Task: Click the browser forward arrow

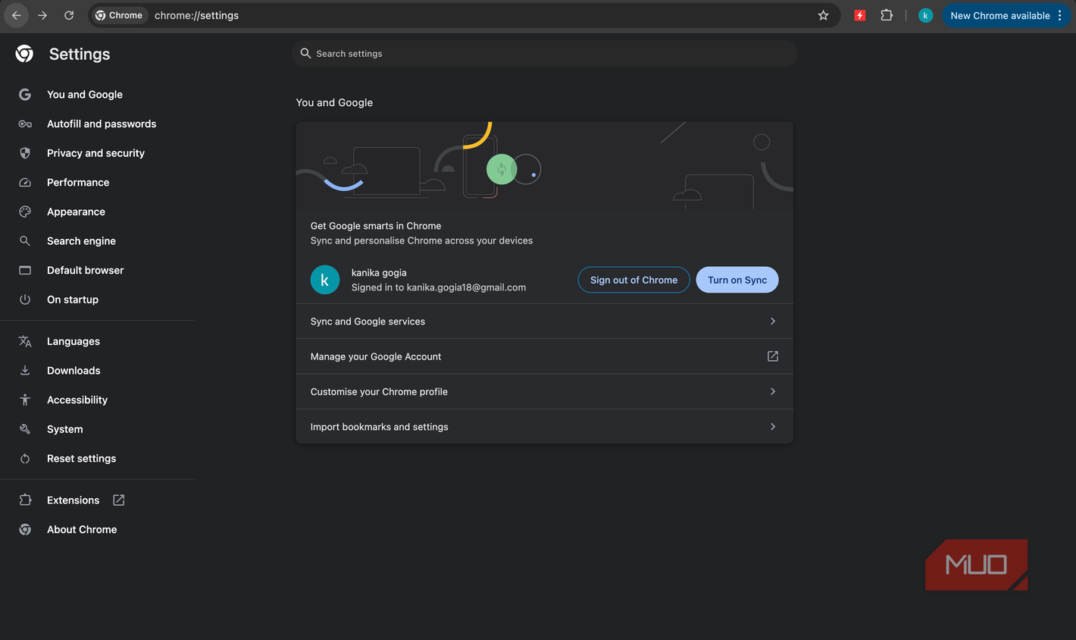Action: (x=42, y=15)
